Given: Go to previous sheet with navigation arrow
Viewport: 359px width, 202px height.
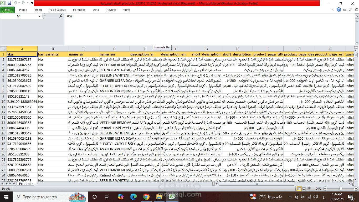Looking at the screenshot, I should click(x=6, y=184).
